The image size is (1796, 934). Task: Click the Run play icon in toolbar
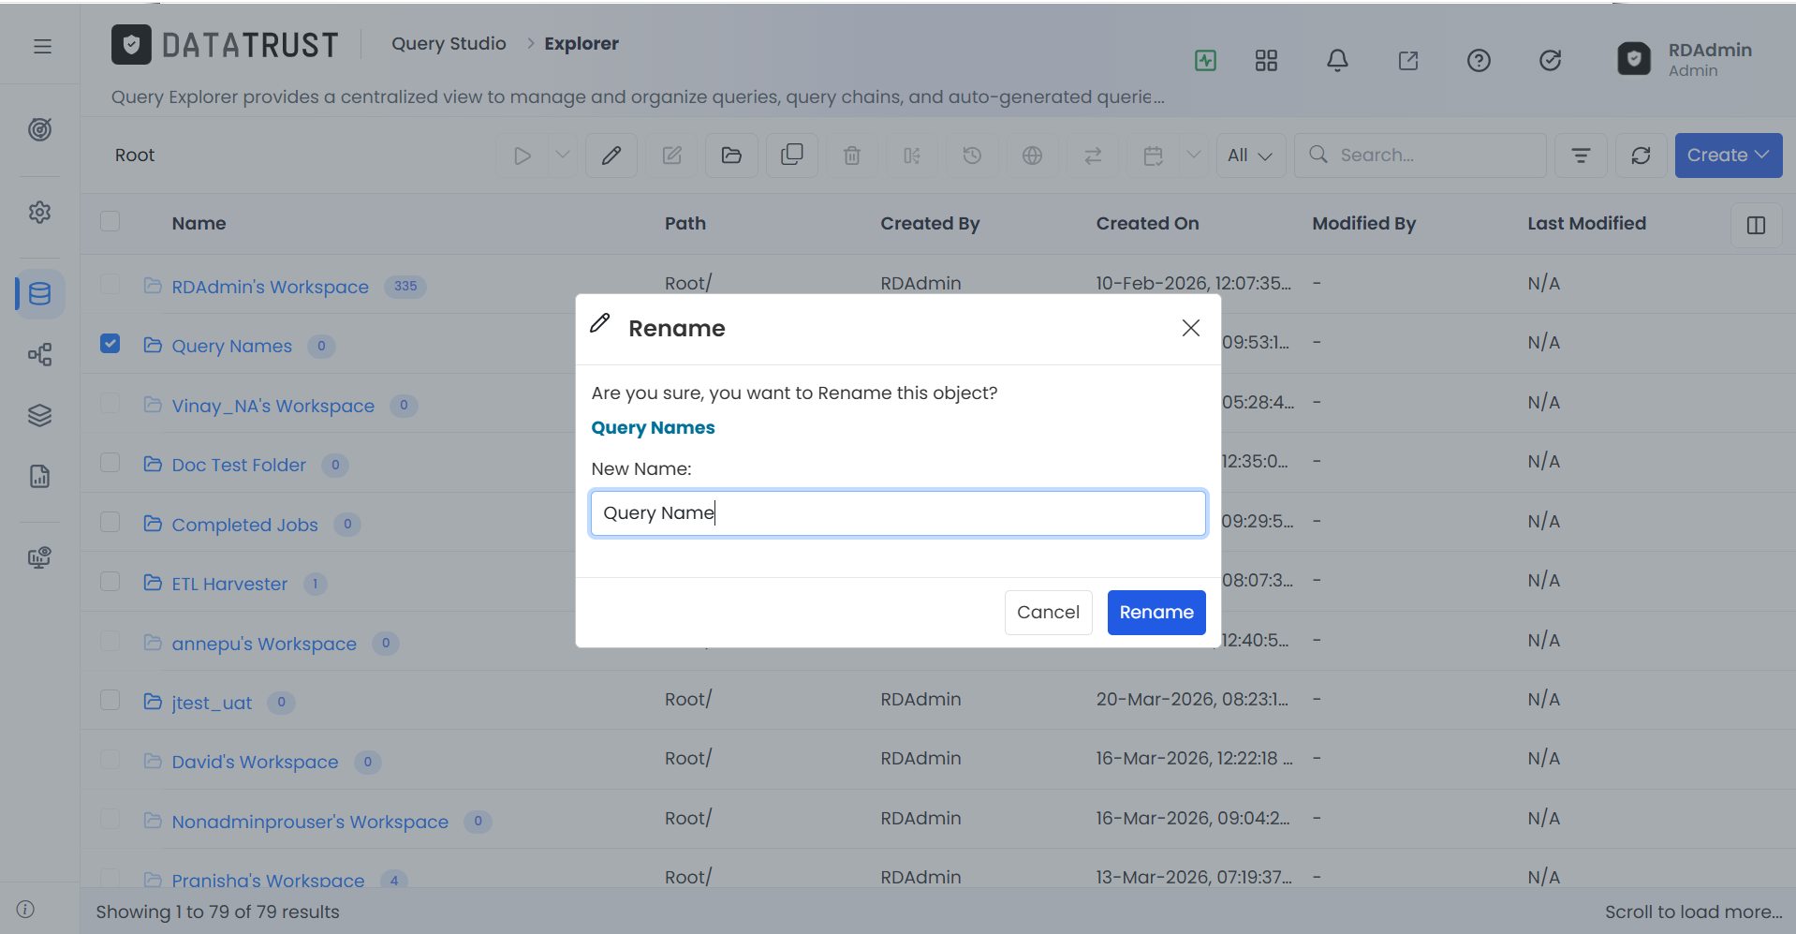pyautogui.click(x=523, y=156)
